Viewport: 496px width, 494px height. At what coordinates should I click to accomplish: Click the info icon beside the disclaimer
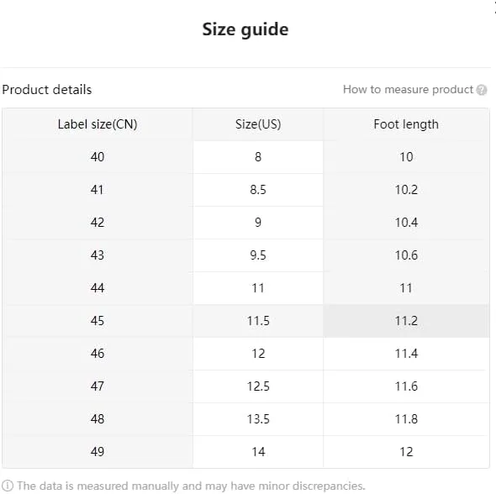(8, 486)
